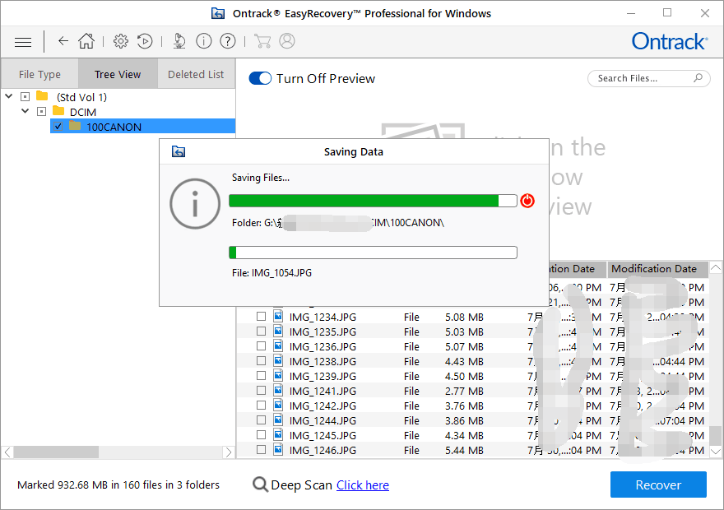The image size is (724, 510).
Task: Click the Ontrack logo
Action: (670, 41)
